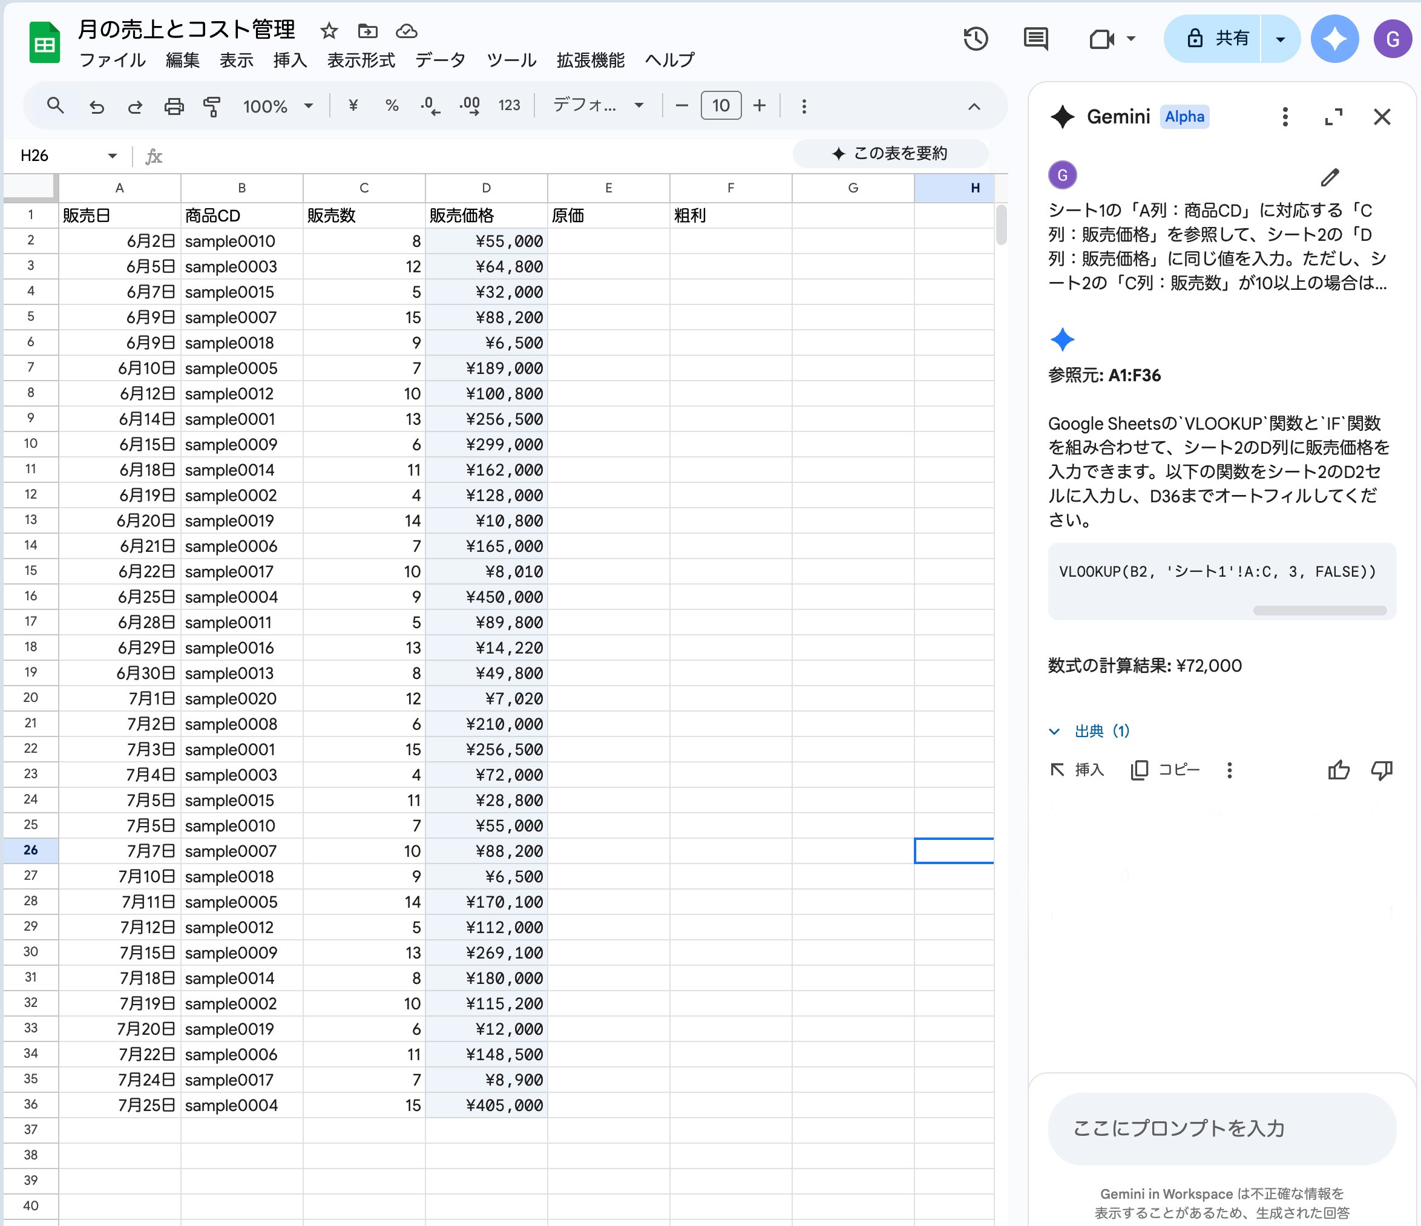Collapse the 出典 sources section

1055,731
